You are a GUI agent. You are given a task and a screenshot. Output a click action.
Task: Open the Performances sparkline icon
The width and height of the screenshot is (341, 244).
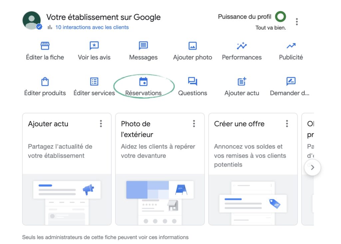click(x=242, y=46)
